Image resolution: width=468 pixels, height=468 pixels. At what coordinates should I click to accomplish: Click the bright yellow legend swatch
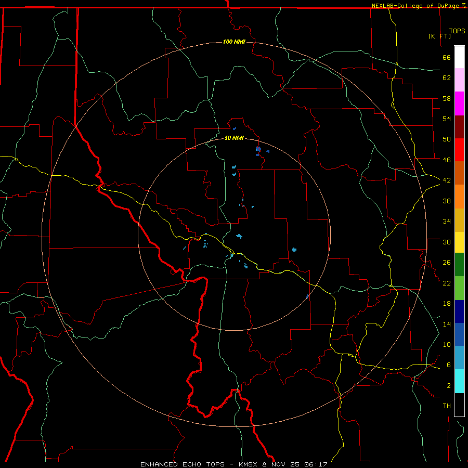[x=459, y=242]
